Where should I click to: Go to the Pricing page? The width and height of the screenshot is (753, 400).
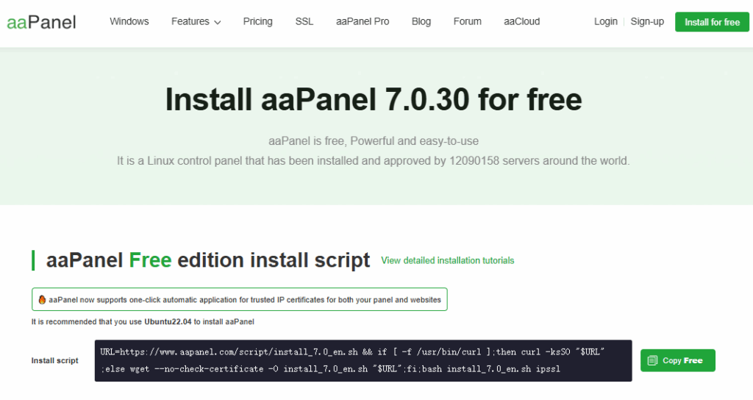258,21
